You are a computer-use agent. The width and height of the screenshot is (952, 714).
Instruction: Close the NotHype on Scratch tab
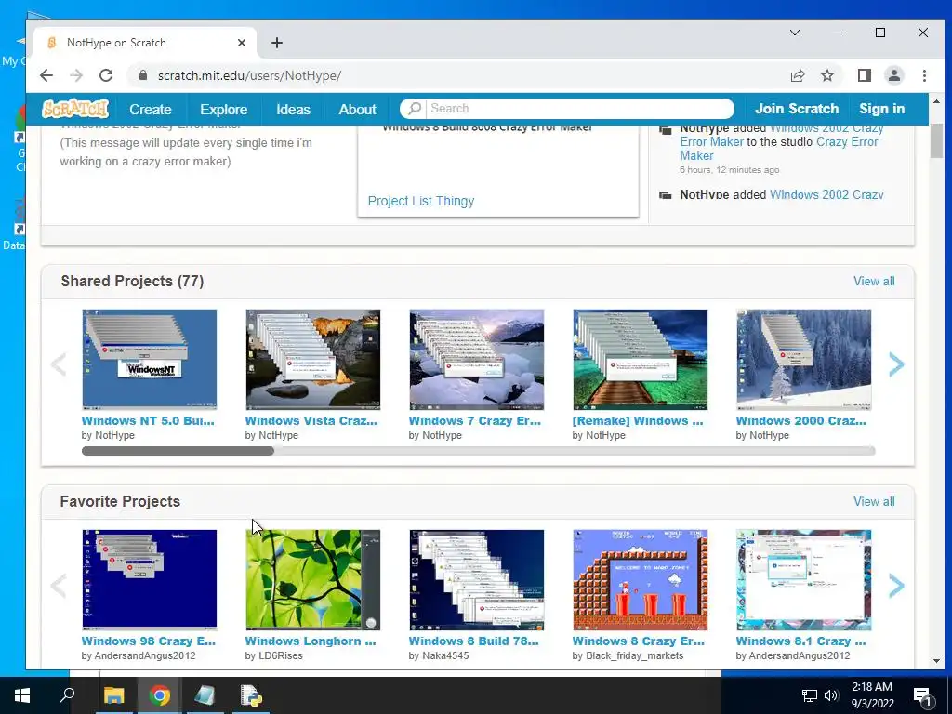[242, 43]
